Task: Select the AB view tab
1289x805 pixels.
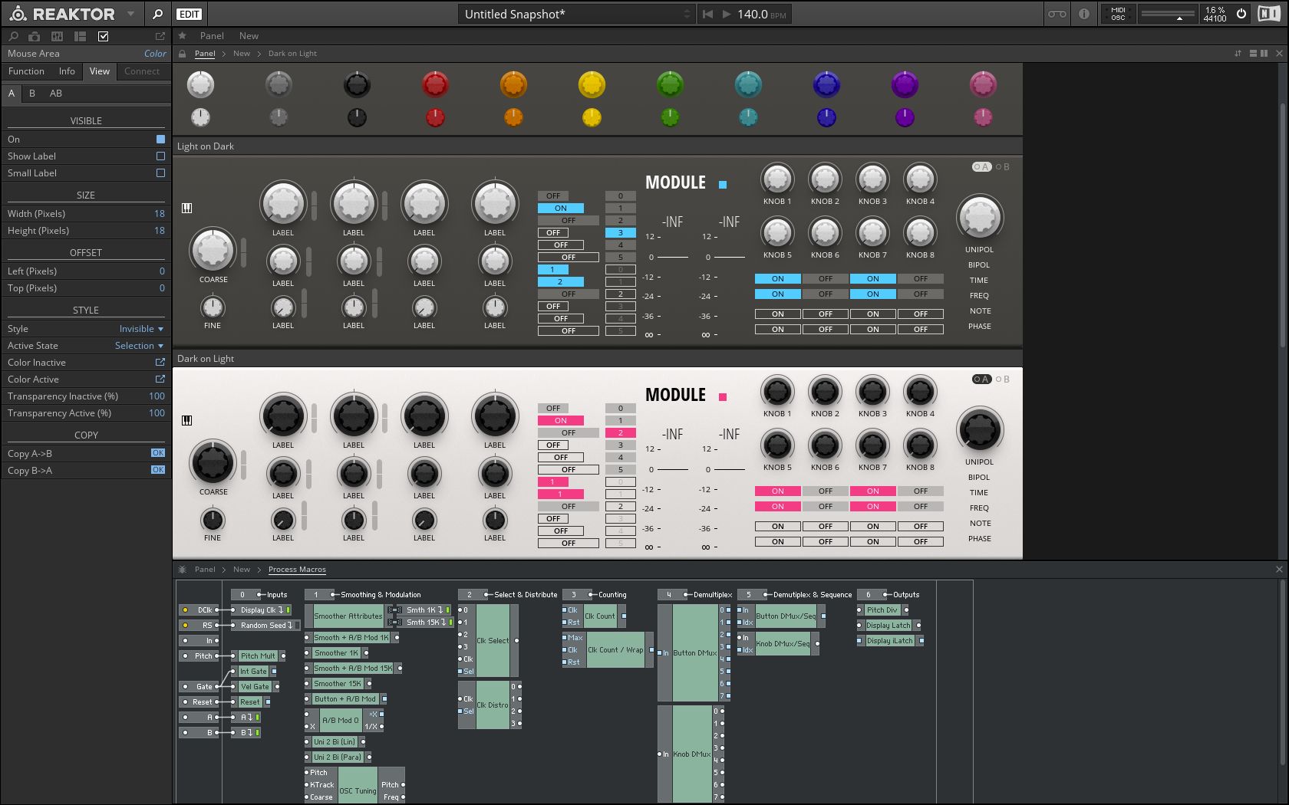Action: click(55, 93)
